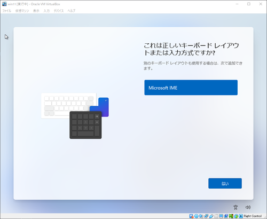Open the 仮想マシン menu
The image size is (267, 219).
(22, 11)
